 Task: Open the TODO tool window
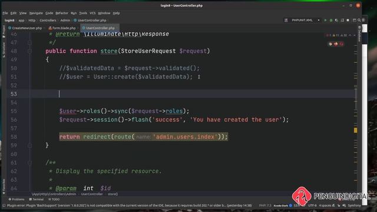tap(54, 199)
